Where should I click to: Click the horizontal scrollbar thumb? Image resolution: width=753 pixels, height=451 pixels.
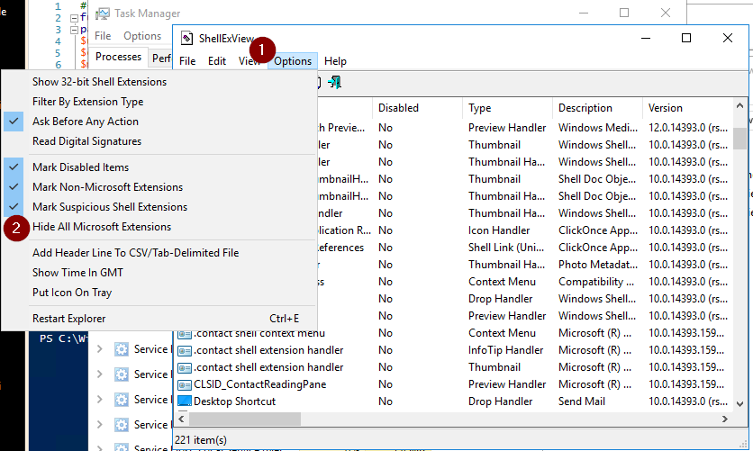coord(245,419)
